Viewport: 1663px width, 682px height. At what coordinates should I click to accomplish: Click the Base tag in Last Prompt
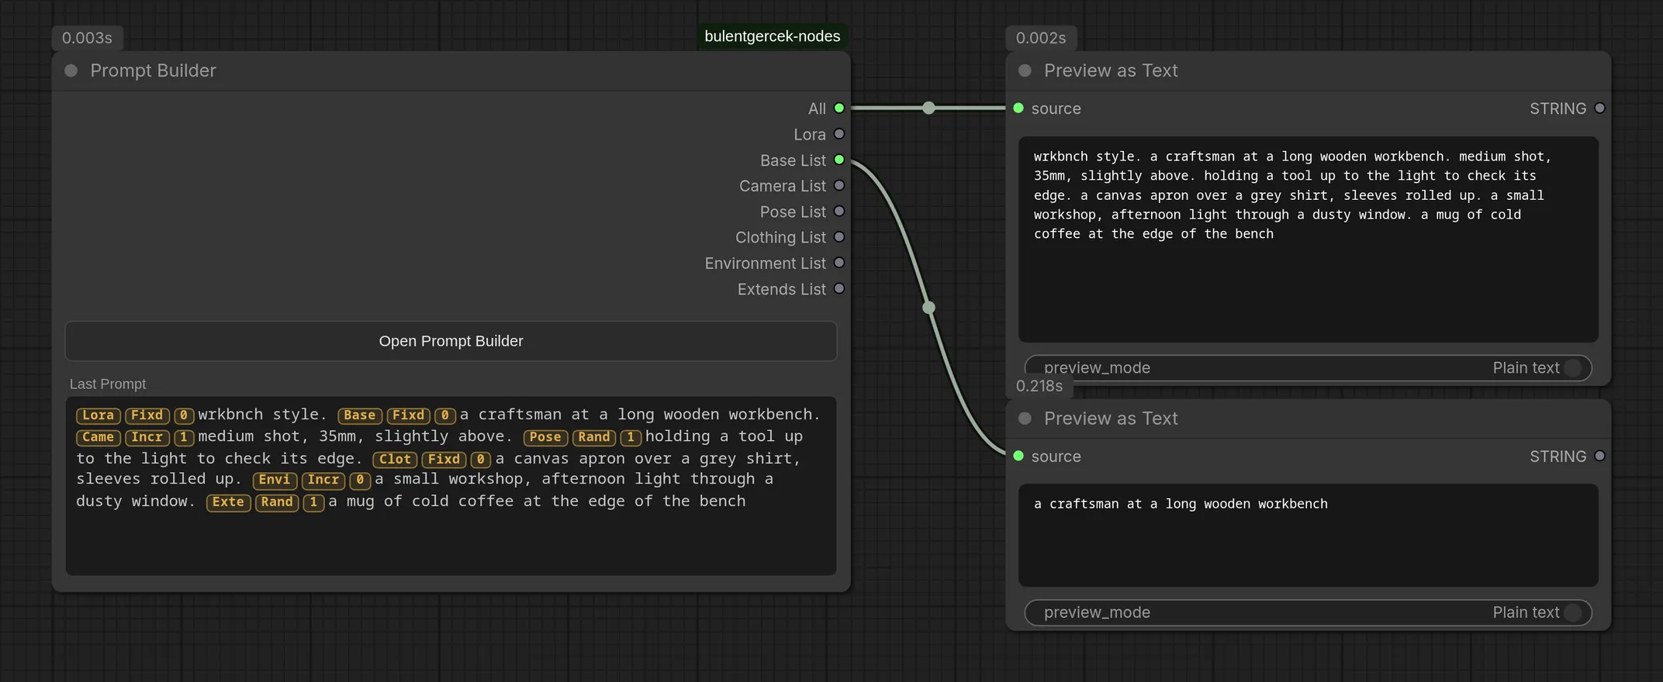(360, 415)
